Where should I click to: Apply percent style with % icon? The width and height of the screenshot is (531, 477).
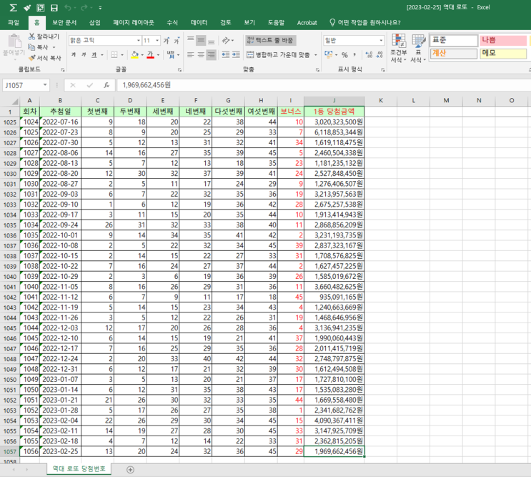(x=344, y=55)
